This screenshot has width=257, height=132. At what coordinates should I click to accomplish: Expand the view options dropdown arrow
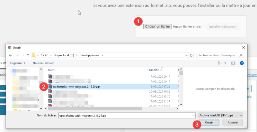click(x=226, y=63)
